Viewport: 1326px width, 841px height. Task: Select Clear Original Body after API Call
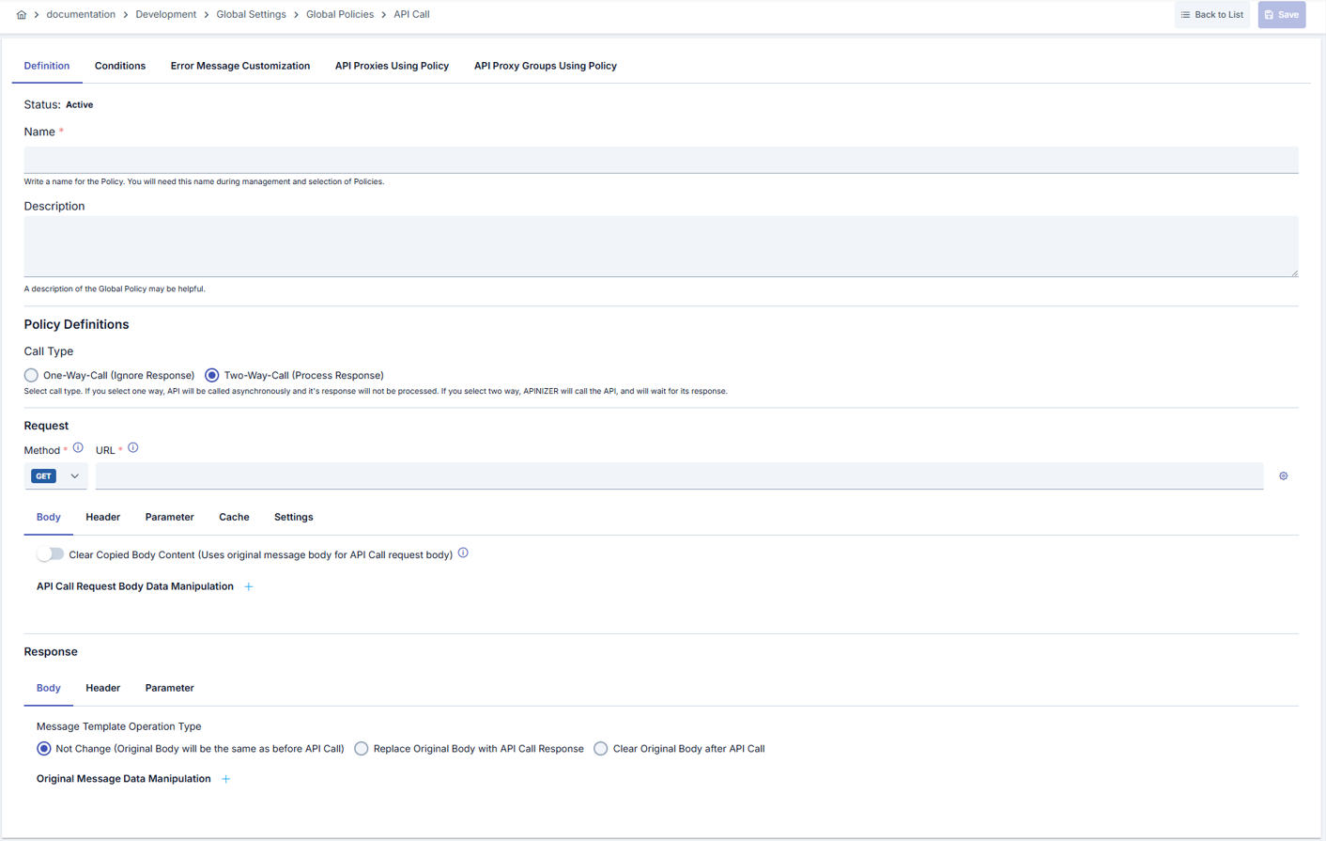coord(600,749)
